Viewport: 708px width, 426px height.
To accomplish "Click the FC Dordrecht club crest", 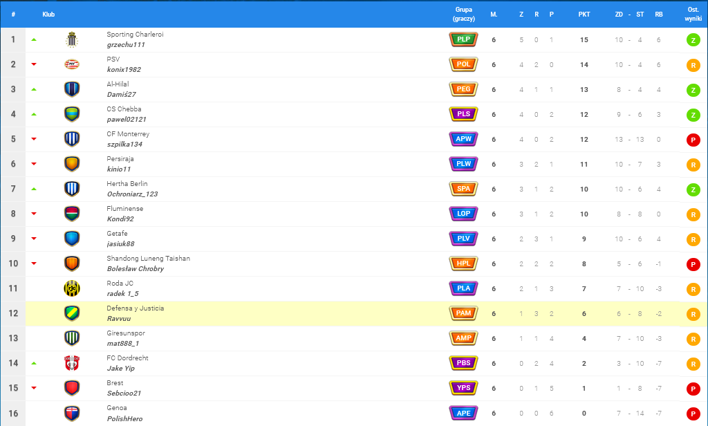I will [x=72, y=363].
